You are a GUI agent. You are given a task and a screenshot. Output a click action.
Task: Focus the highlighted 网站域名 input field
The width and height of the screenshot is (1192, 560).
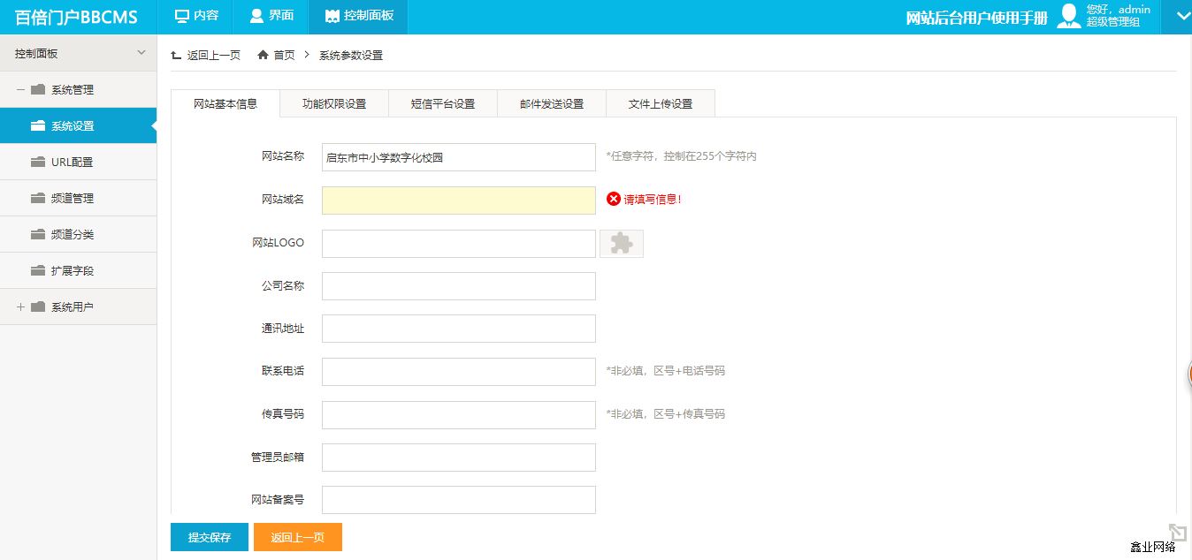tap(458, 201)
